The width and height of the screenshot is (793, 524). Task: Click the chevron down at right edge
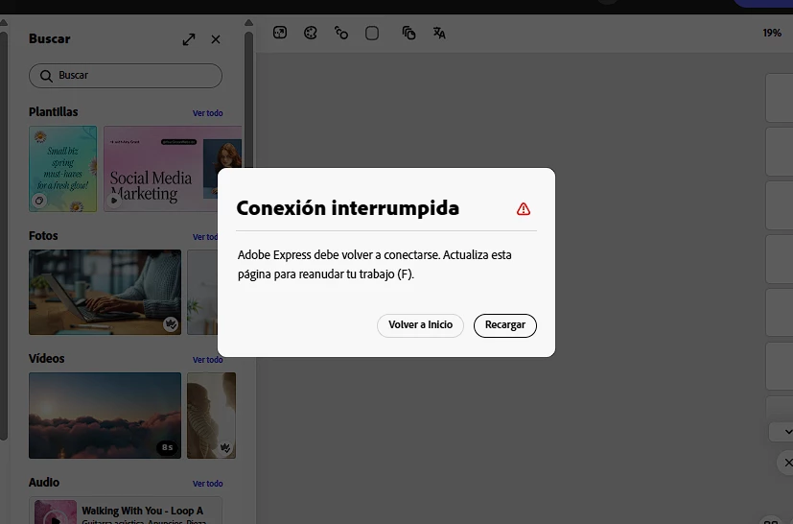pos(788,432)
